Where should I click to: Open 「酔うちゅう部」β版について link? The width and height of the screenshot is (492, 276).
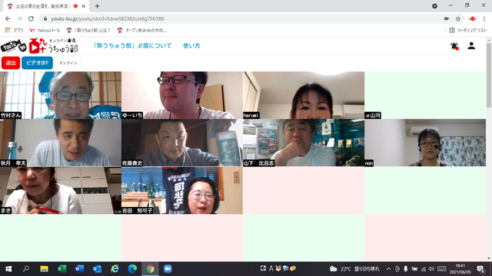(x=132, y=46)
